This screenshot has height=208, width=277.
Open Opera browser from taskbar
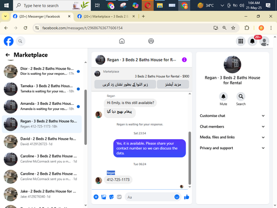coord(147,6)
